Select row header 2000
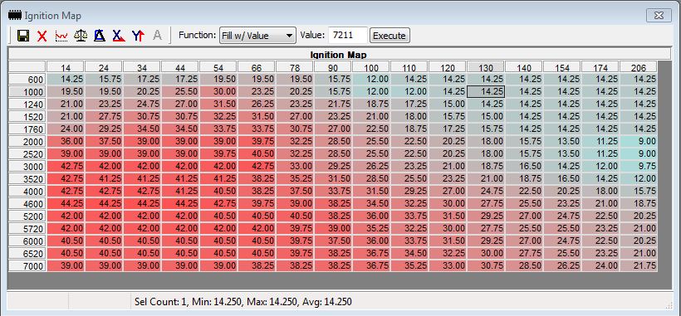 click(27, 142)
